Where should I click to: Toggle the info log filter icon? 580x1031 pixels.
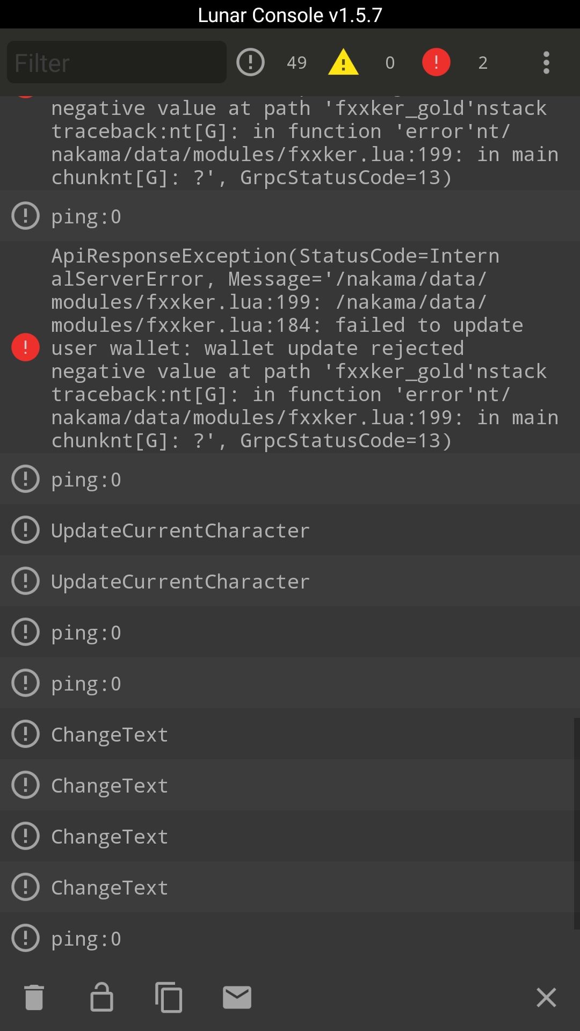(250, 62)
